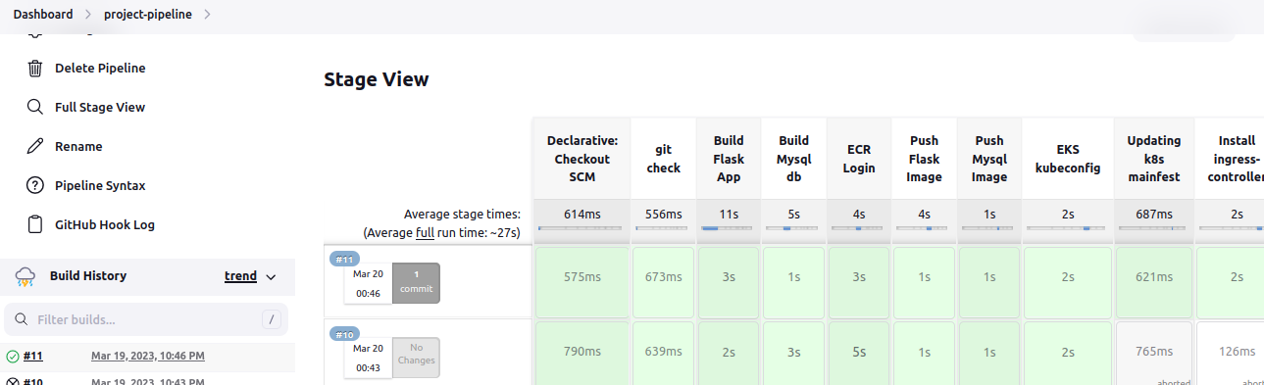The height and width of the screenshot is (385, 1264).
Task: Click the Delete Pipeline trash icon
Action: click(x=35, y=69)
